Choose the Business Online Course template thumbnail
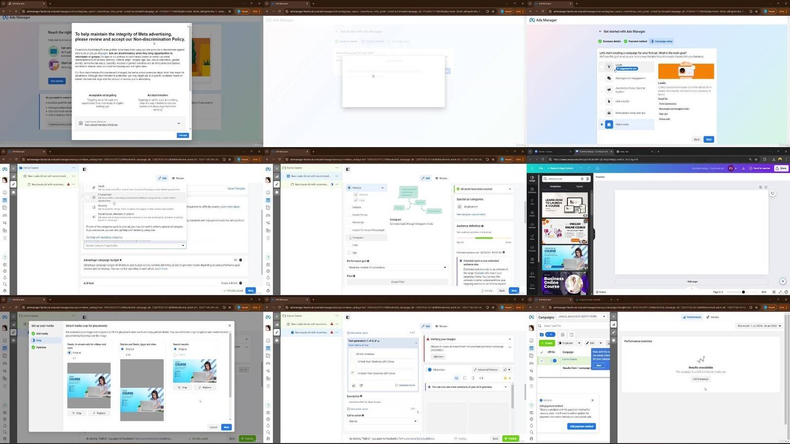 click(565, 283)
